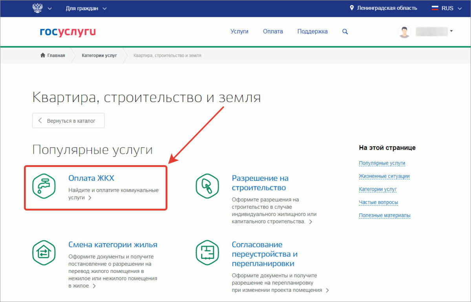
Task: Click chevron after "при изменении проекта помещения"
Action: 327,290
